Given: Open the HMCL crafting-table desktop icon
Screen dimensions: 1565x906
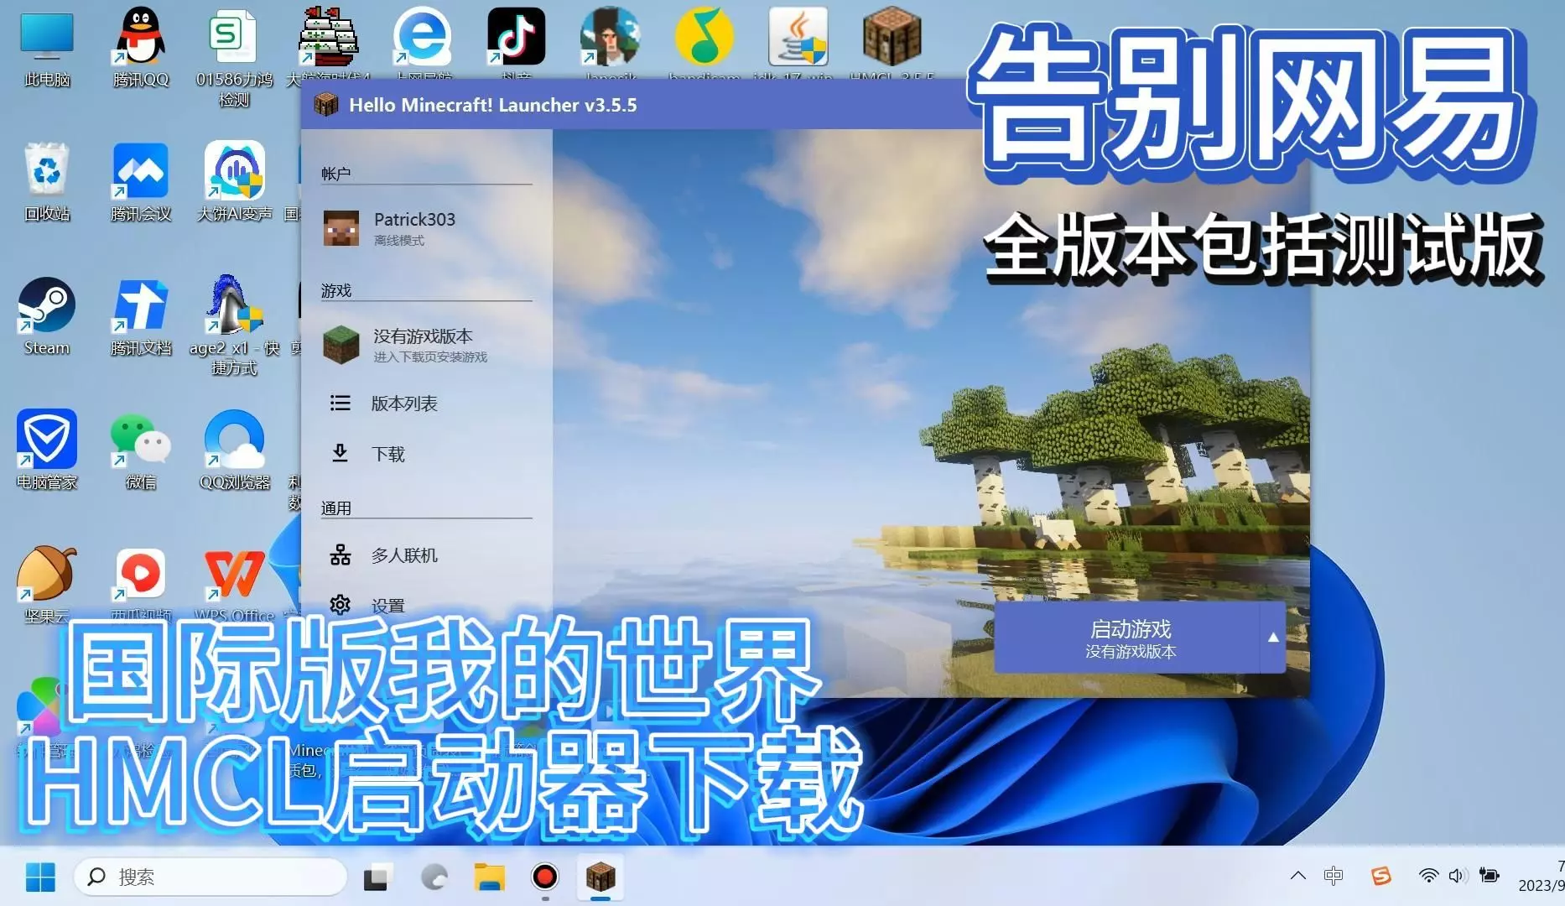Looking at the screenshot, I should pyautogui.click(x=892, y=38).
